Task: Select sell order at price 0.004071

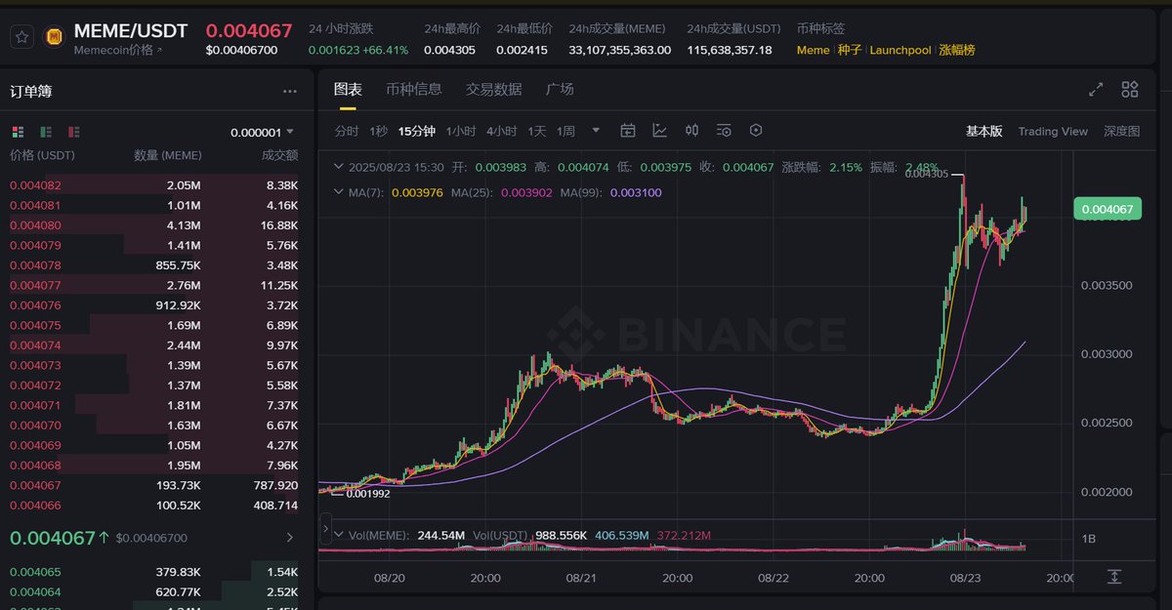Action: point(154,405)
